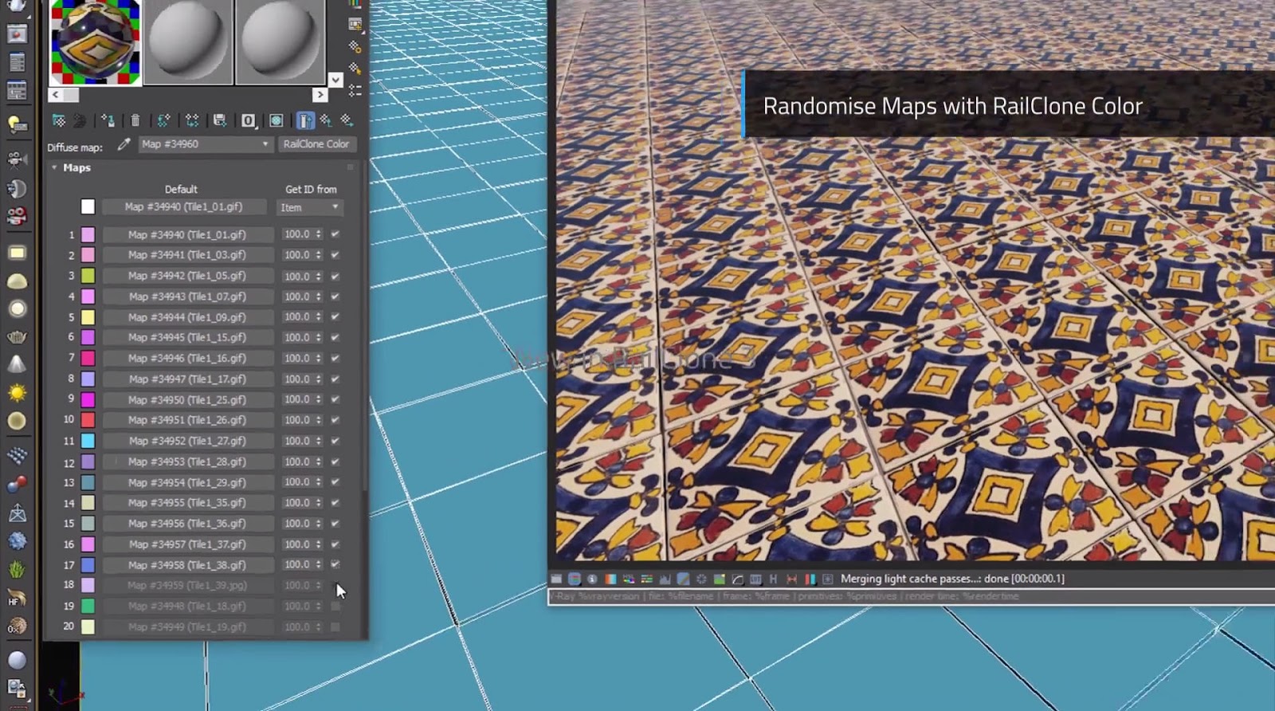Uncheck the Tile1_25.gif map checkbox
This screenshot has height=711, width=1275.
(335, 399)
